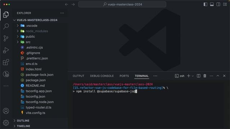230x129 pixels.
Task: Go back with the left arrow
Action: point(66,4)
